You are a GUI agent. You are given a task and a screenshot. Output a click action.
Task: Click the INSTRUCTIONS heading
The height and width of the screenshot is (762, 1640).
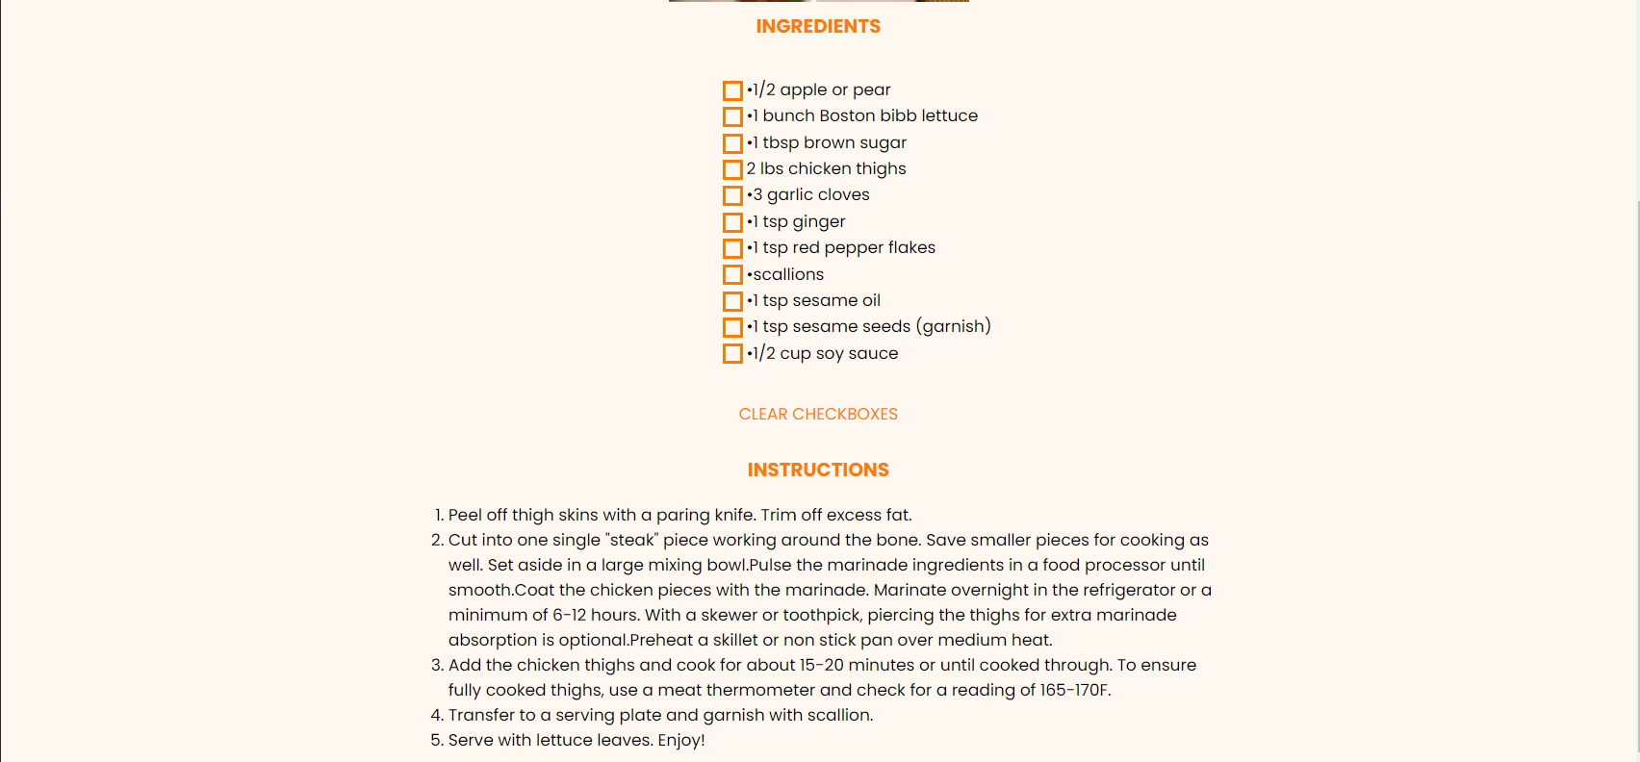(817, 470)
